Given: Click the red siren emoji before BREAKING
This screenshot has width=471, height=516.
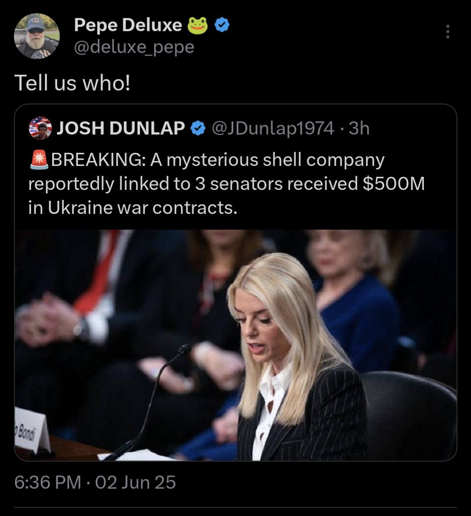Looking at the screenshot, I should point(39,160).
